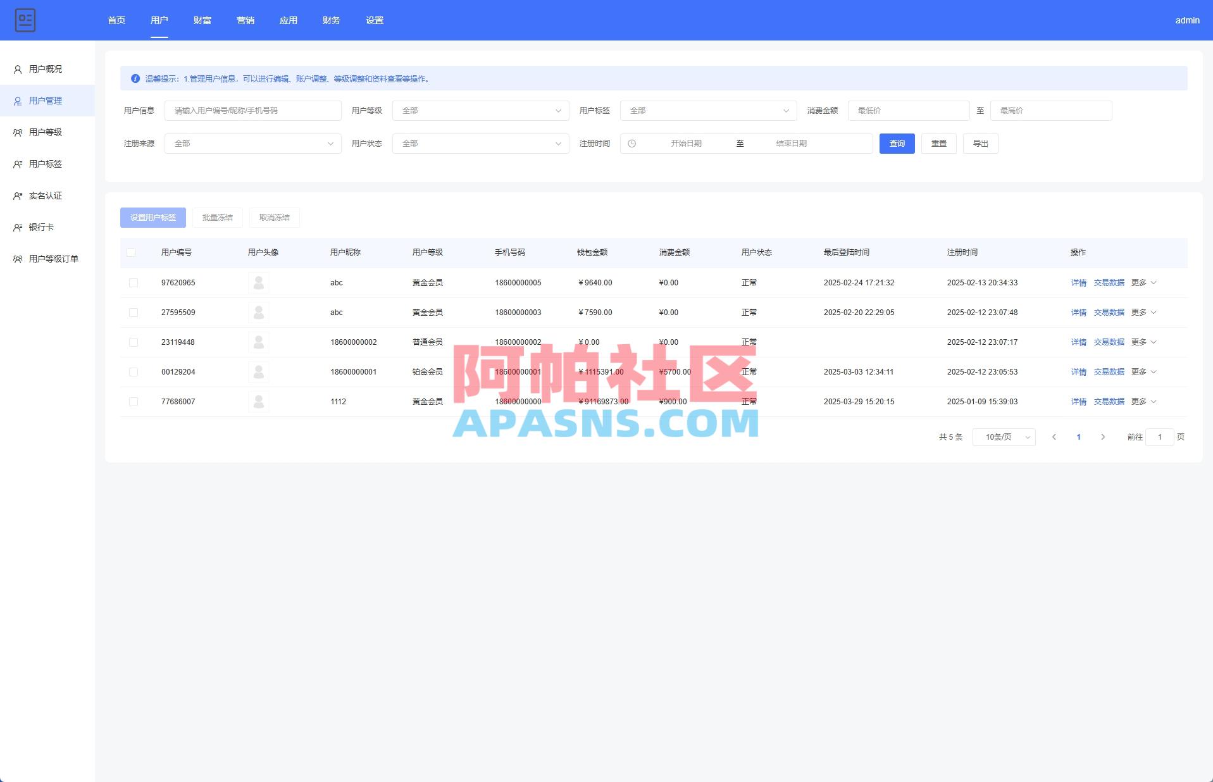Click the 最低价 price input field
1213x782 pixels.
click(908, 110)
